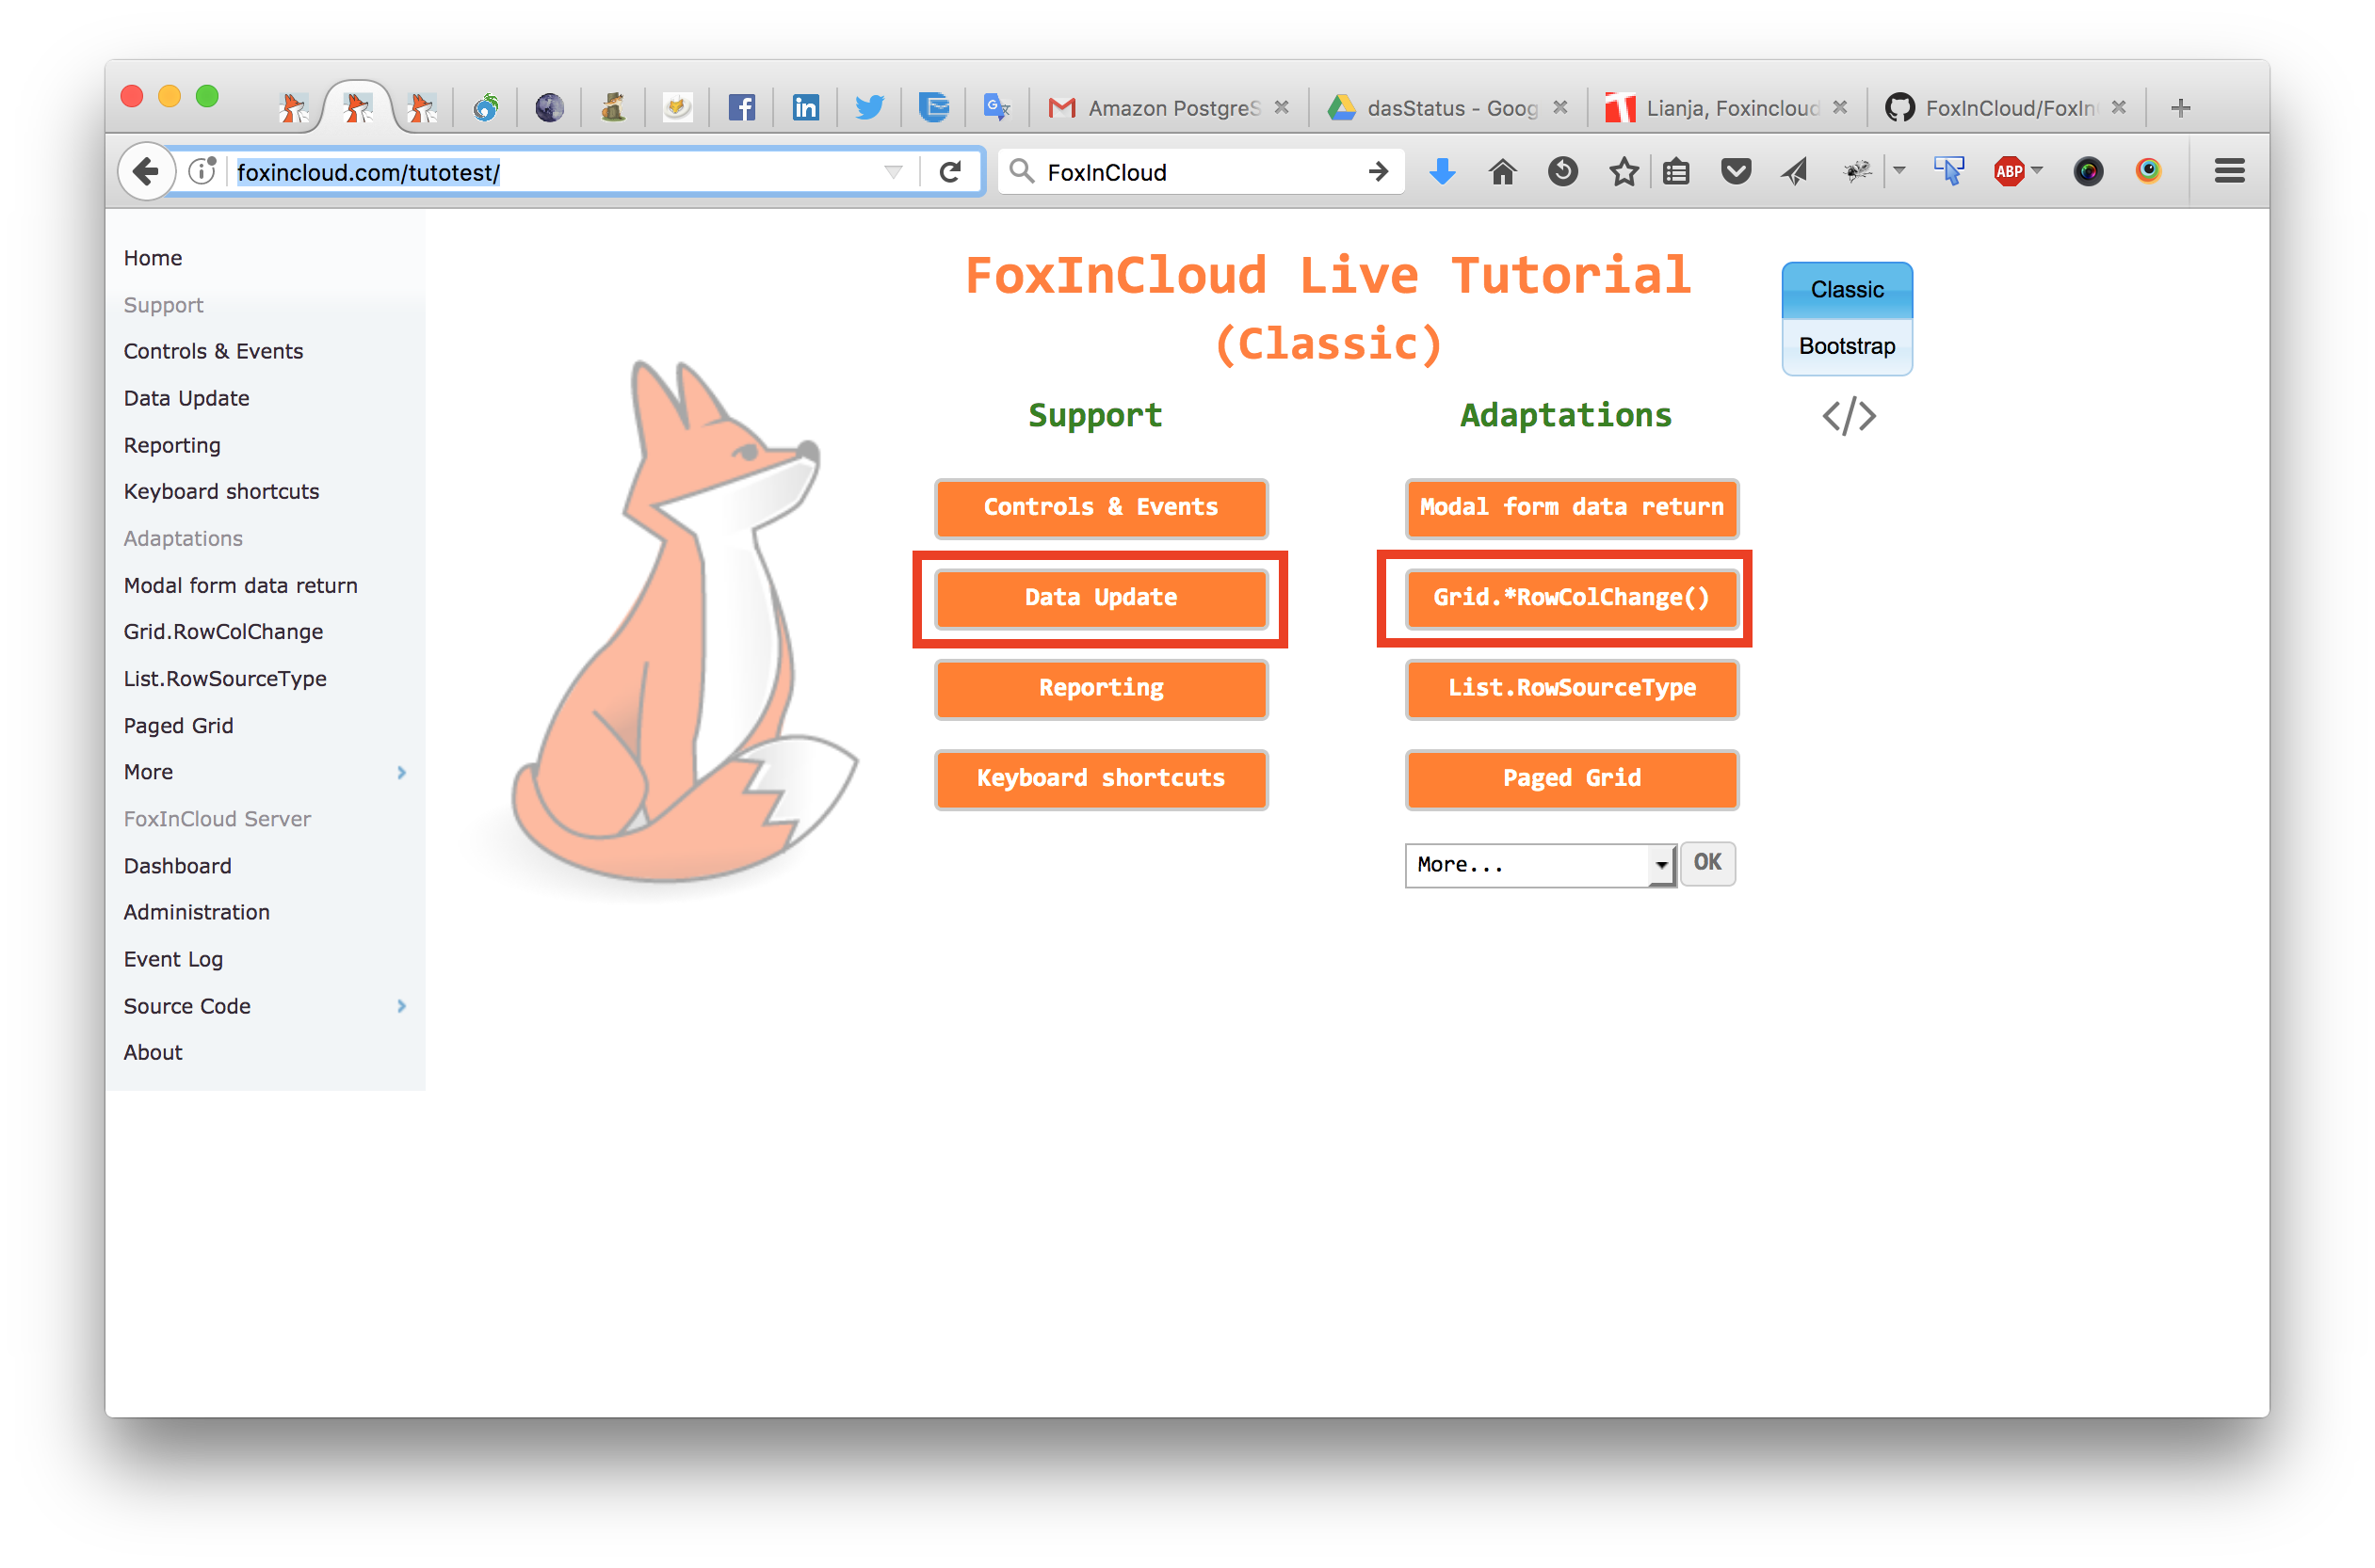Open the downloads blue arrow icon

coord(1442,172)
